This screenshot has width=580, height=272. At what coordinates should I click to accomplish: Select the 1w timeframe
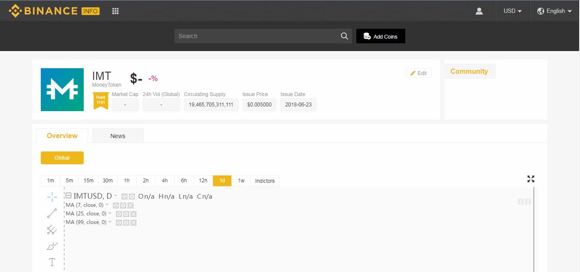click(x=241, y=181)
